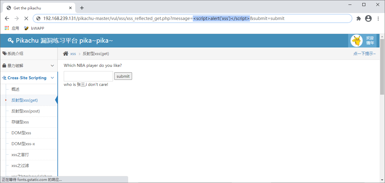385x183 pixels.
Task: Open 系统介绍 in the sidebar
Action: click(29, 54)
